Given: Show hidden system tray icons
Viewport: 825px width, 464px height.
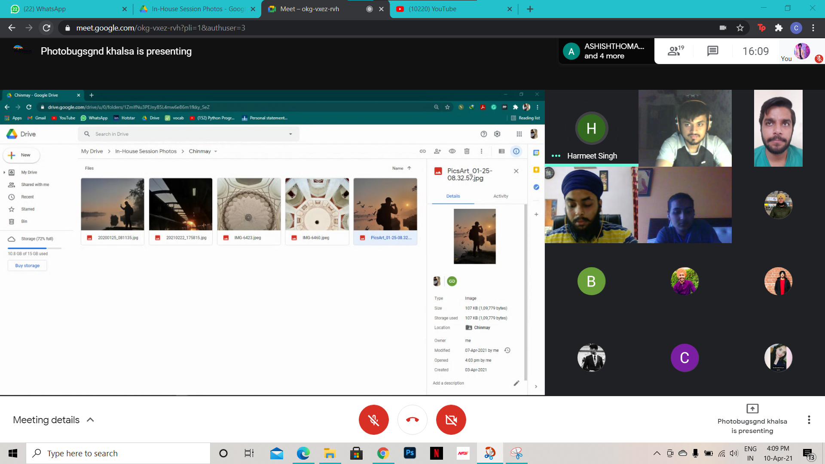Looking at the screenshot, I should pos(657,453).
